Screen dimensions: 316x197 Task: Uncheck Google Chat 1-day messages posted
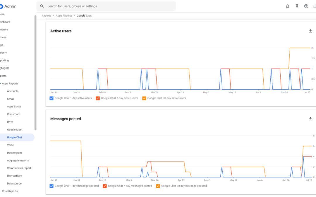coord(51,186)
